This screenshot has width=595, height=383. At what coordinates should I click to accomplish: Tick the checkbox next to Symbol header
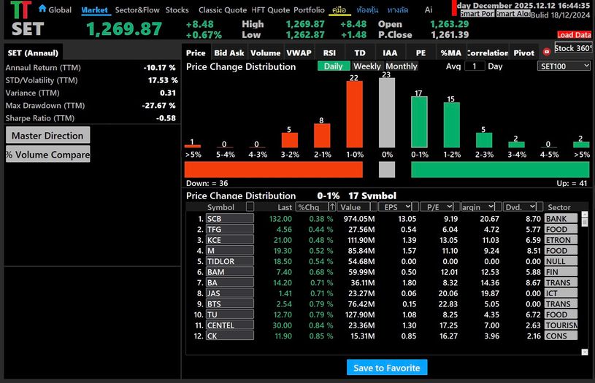pyautogui.click(x=250, y=207)
